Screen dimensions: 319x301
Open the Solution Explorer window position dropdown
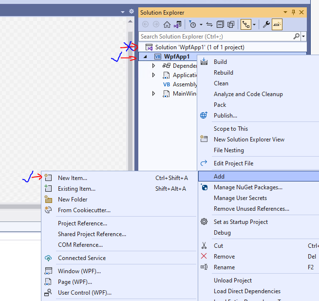(285, 12)
